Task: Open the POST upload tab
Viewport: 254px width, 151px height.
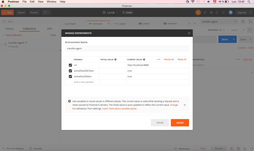Action: [119, 24]
